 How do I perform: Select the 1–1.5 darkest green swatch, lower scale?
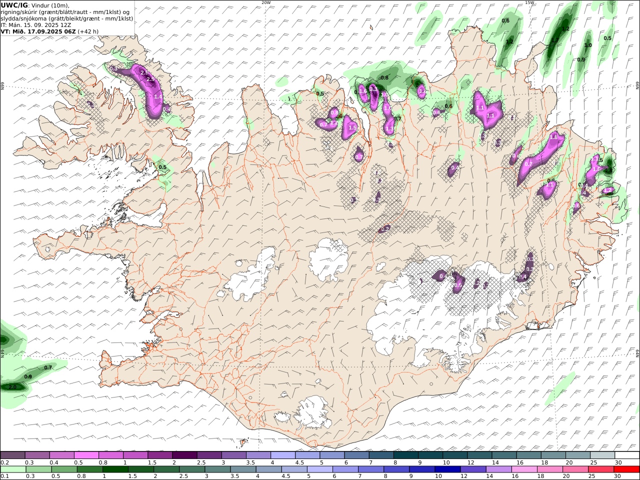(x=115, y=469)
